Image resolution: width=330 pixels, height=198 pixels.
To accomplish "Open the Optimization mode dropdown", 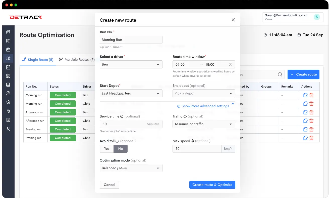I will click(131, 168).
